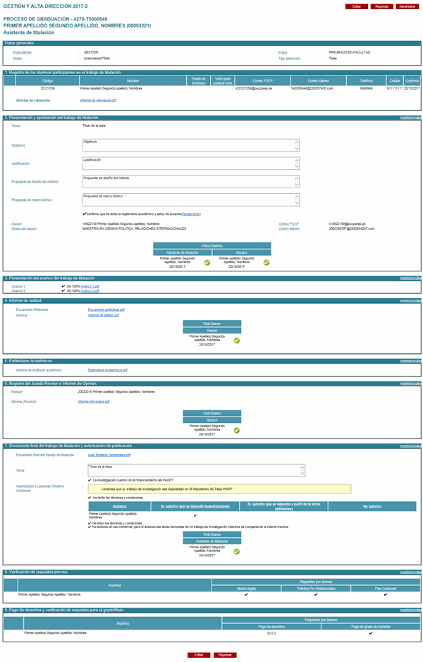423x662 pixels.
Task: Click the green check under Decano
Action: point(266,262)
